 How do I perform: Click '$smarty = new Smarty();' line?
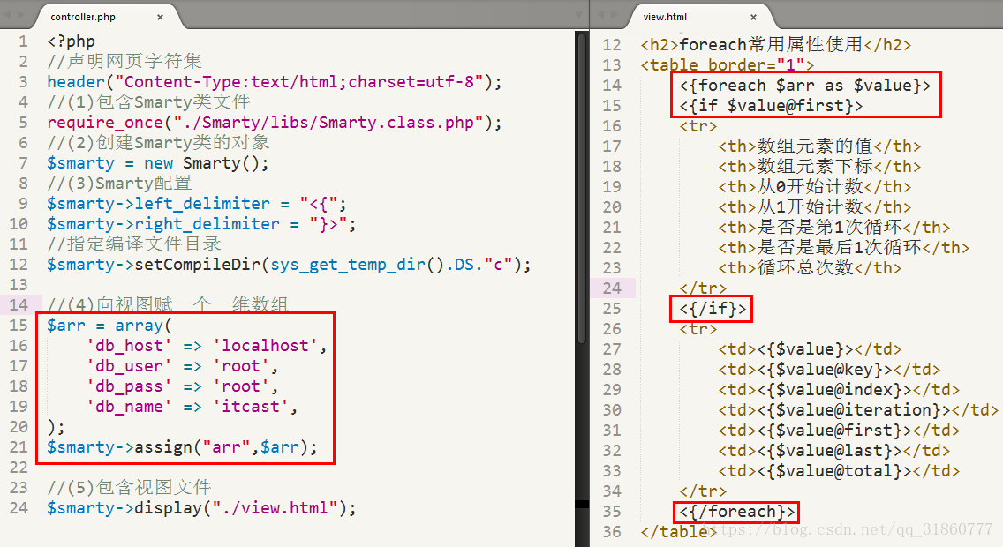pyautogui.click(x=157, y=163)
